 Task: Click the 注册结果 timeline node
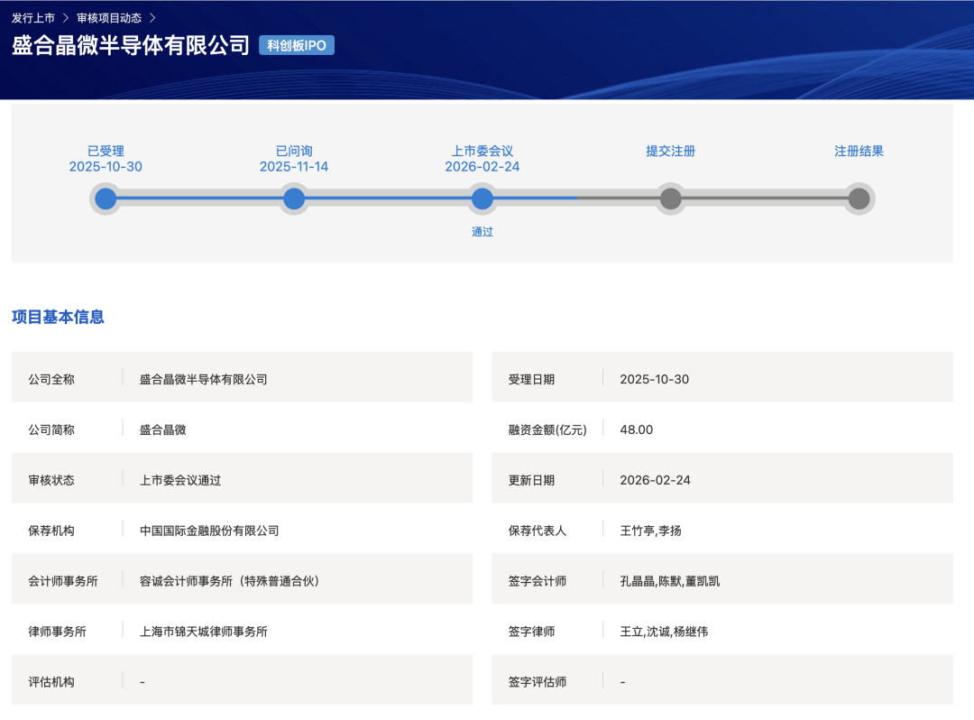click(858, 198)
